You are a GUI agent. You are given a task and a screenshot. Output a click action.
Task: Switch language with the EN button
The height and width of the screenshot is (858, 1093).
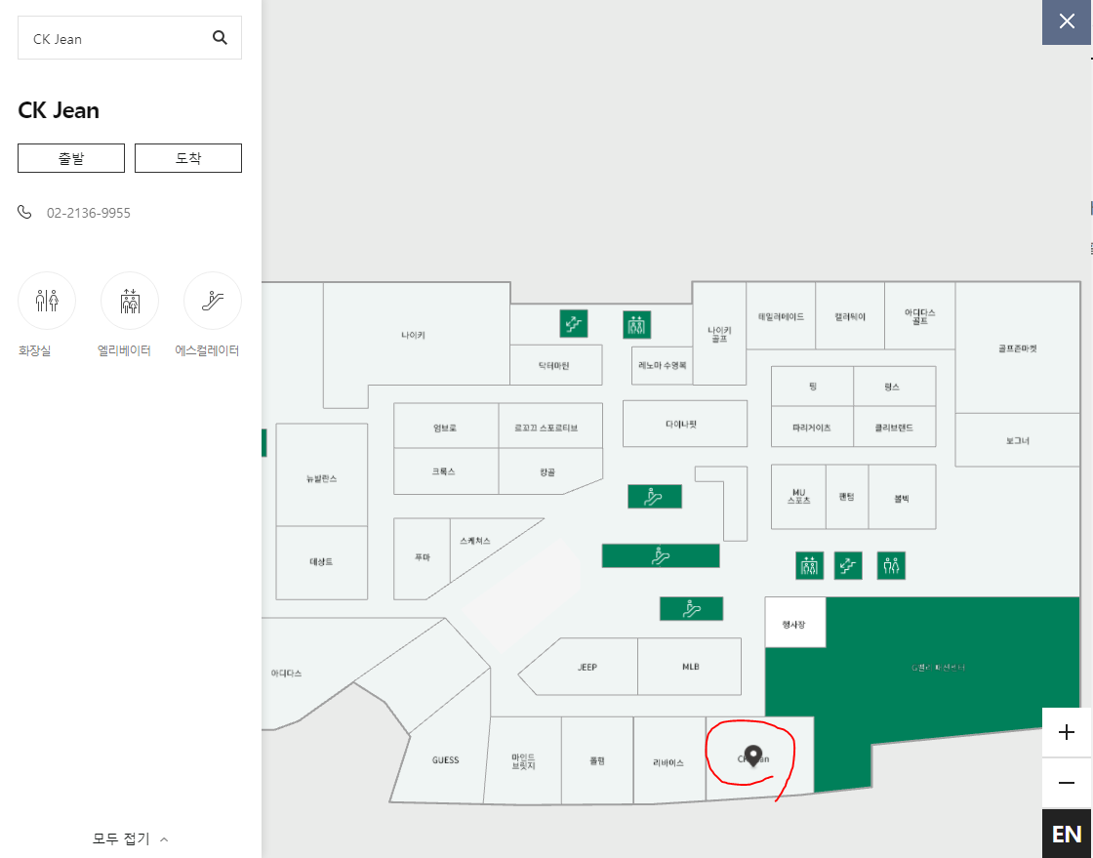tap(1067, 834)
